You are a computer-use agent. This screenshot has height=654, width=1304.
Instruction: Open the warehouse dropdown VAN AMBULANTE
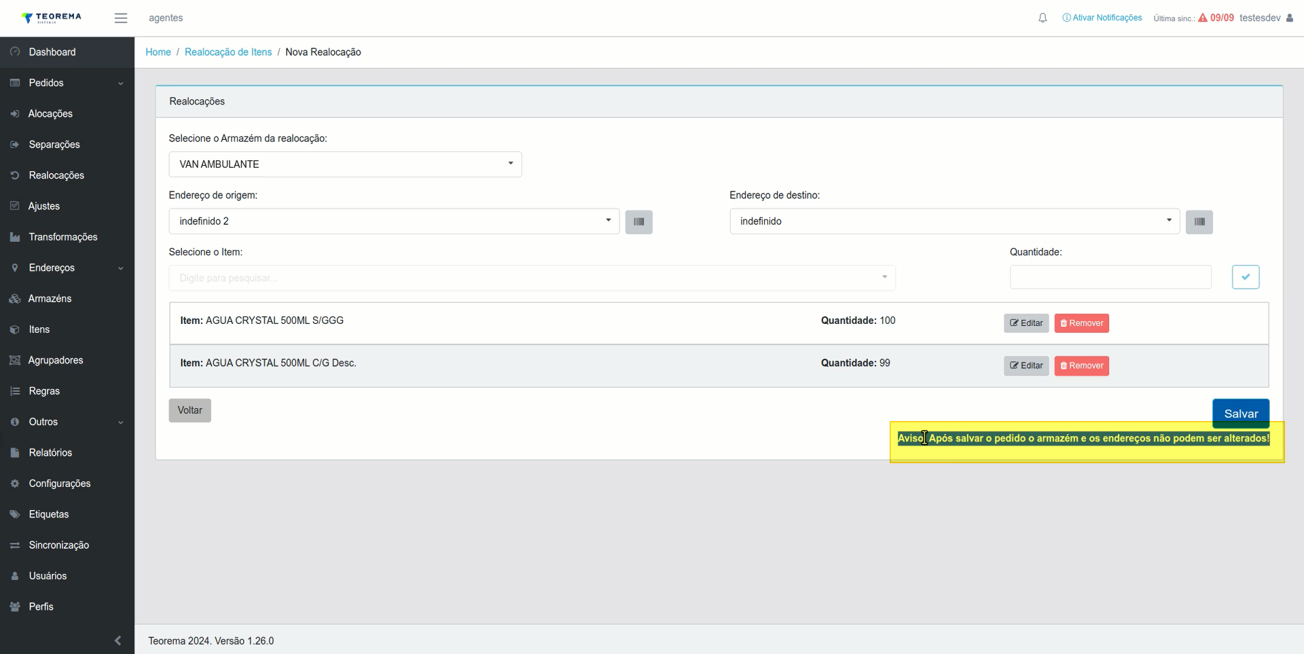[345, 164]
